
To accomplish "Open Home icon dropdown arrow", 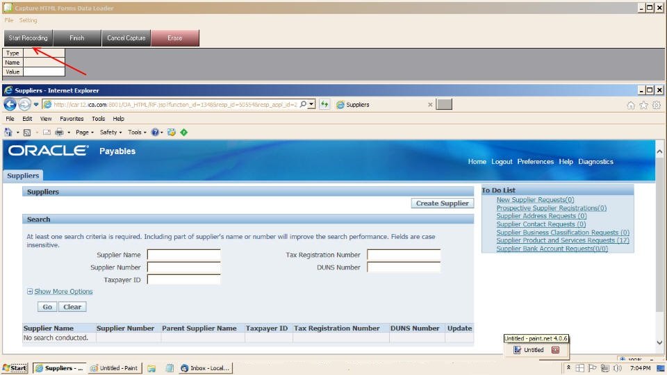I will [18, 133].
